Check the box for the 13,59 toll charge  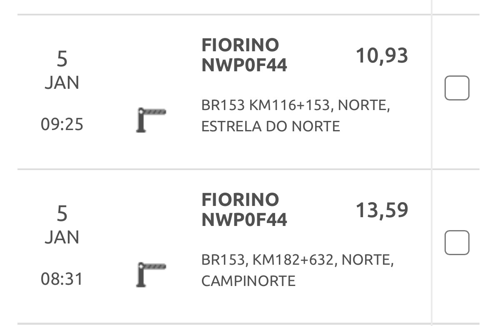click(x=457, y=242)
